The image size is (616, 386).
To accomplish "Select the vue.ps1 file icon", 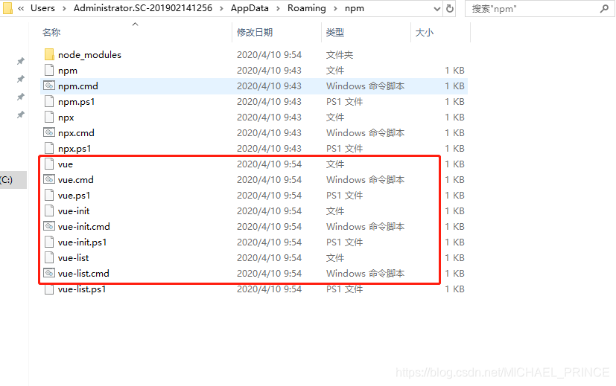I will tap(49, 195).
